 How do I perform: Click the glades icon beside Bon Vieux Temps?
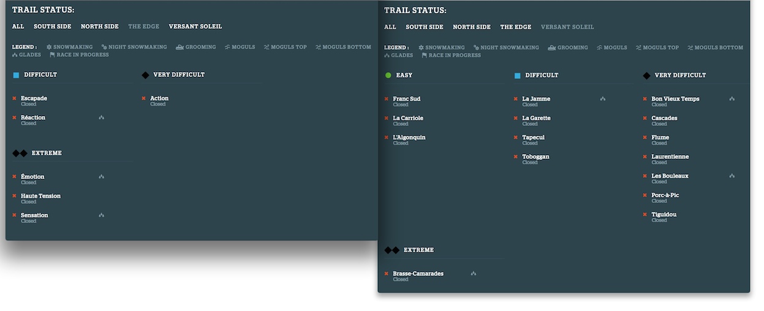732,99
